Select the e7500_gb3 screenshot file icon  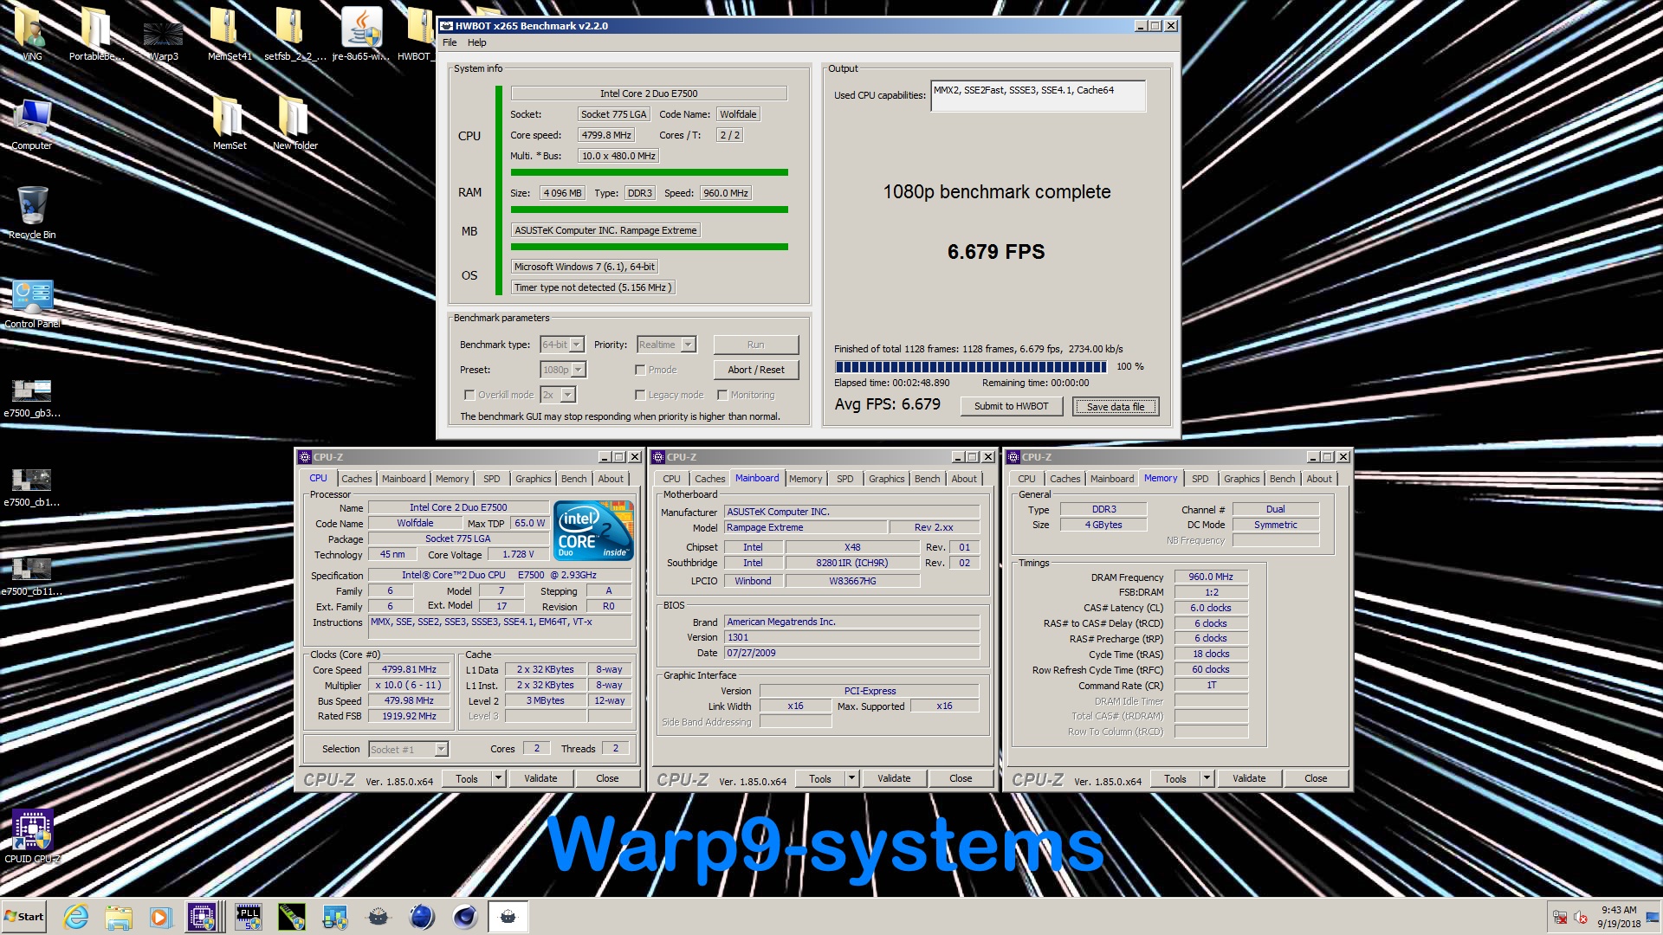pos(32,397)
